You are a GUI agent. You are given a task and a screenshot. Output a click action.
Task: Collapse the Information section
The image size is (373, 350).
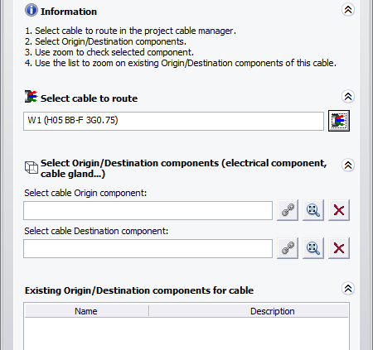348,10
